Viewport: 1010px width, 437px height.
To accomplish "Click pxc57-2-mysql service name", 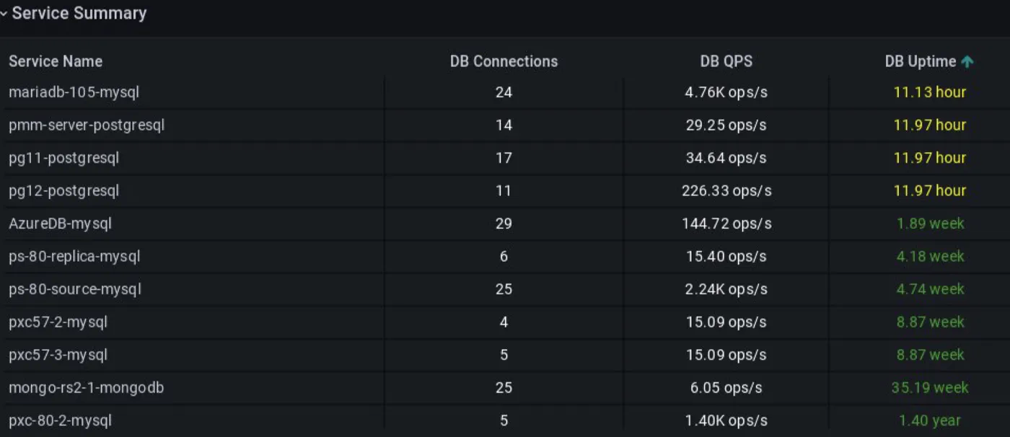I will tap(58, 322).
